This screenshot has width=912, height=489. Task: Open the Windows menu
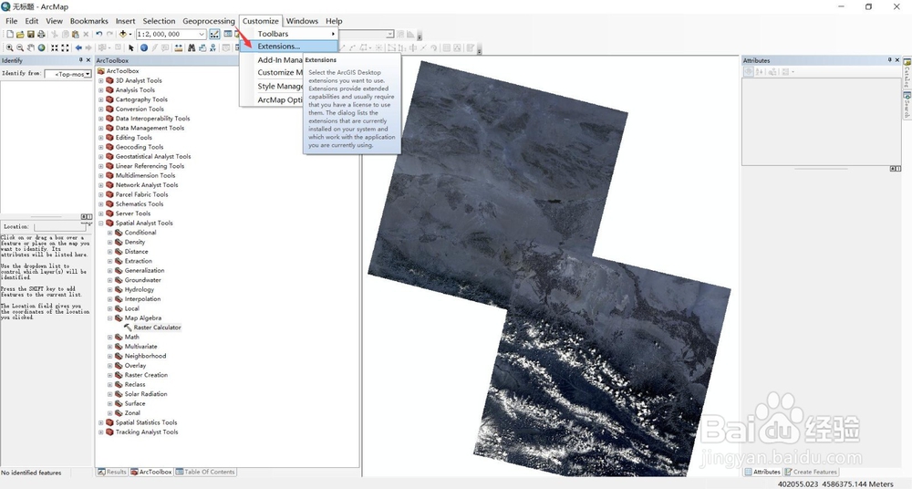point(302,21)
